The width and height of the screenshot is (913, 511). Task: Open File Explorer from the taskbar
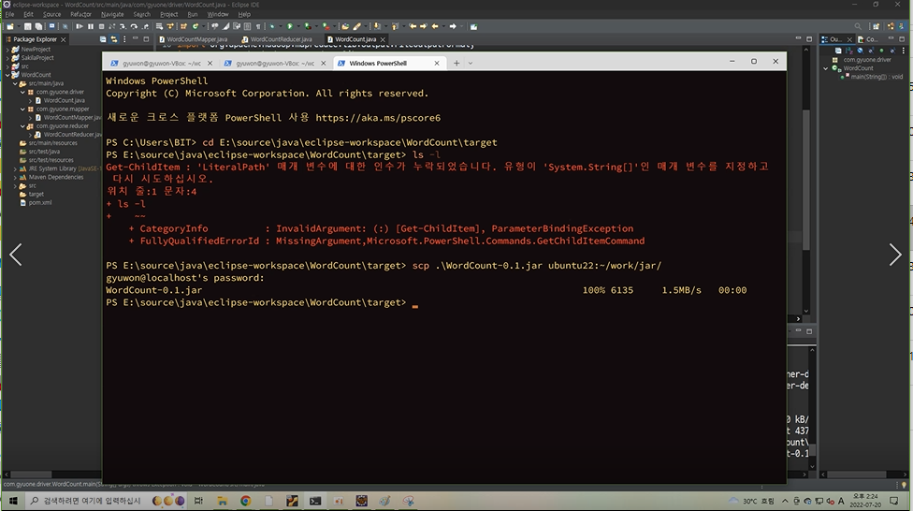tap(222, 501)
